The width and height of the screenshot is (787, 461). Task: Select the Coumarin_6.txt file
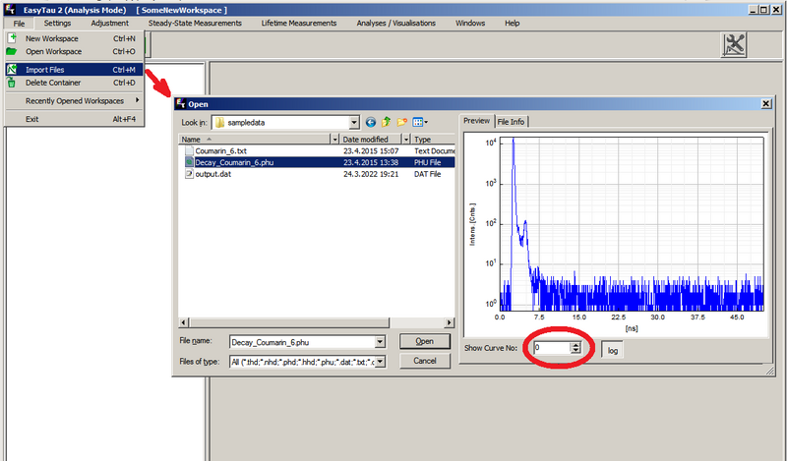[223, 151]
